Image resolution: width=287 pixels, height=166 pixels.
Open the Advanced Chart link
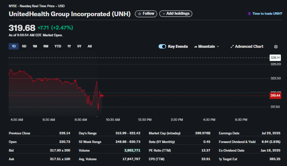[x=247, y=47]
